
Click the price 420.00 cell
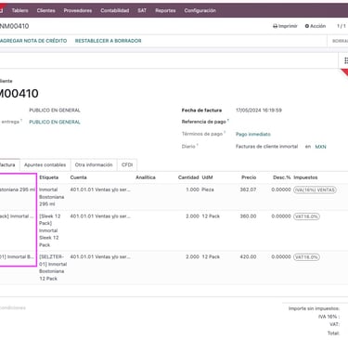pyautogui.click(x=248, y=256)
